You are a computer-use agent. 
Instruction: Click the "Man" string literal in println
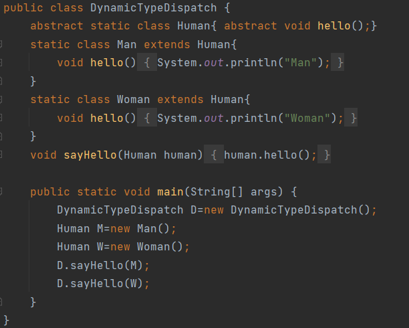pyautogui.click(x=301, y=63)
